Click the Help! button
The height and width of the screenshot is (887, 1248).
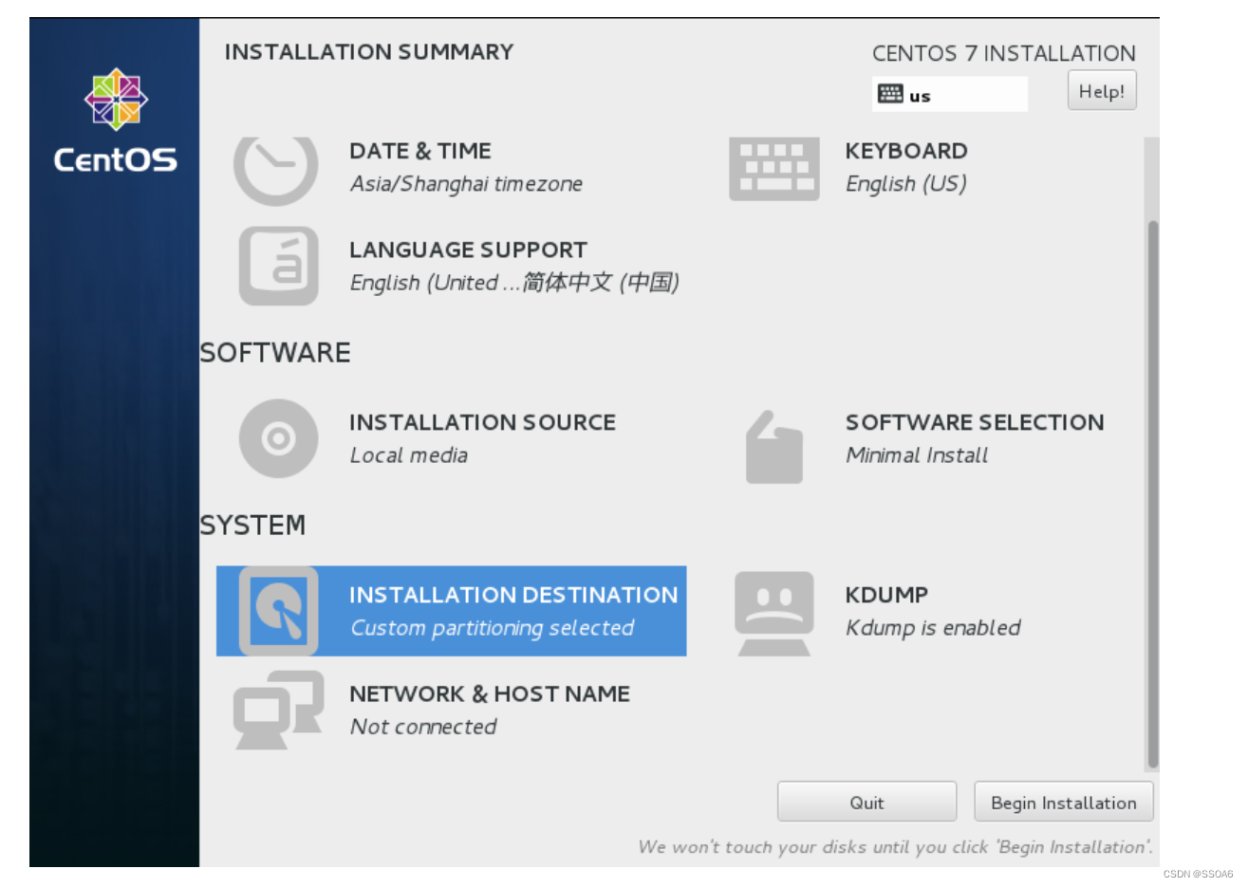click(1102, 91)
